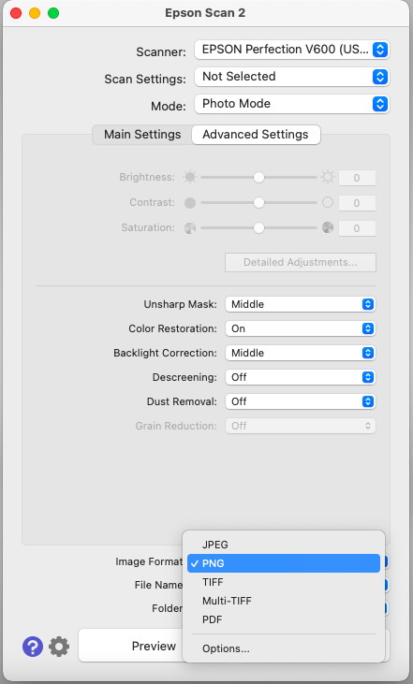Select PDF in the format menu
Viewport: 413px width, 684px height.
(x=284, y=619)
